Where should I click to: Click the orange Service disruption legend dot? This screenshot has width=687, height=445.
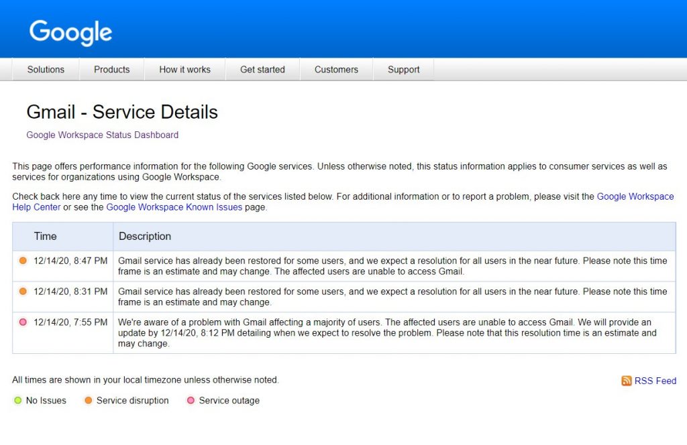(x=88, y=400)
